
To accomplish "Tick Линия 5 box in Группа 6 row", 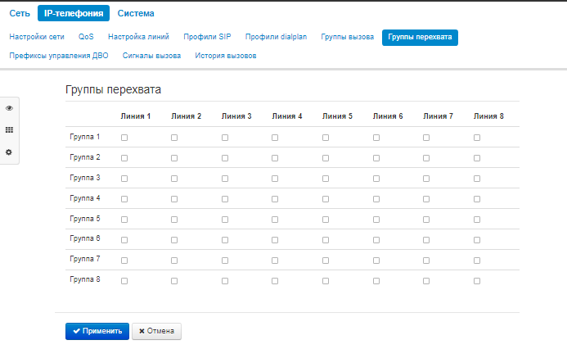I will pos(326,239).
